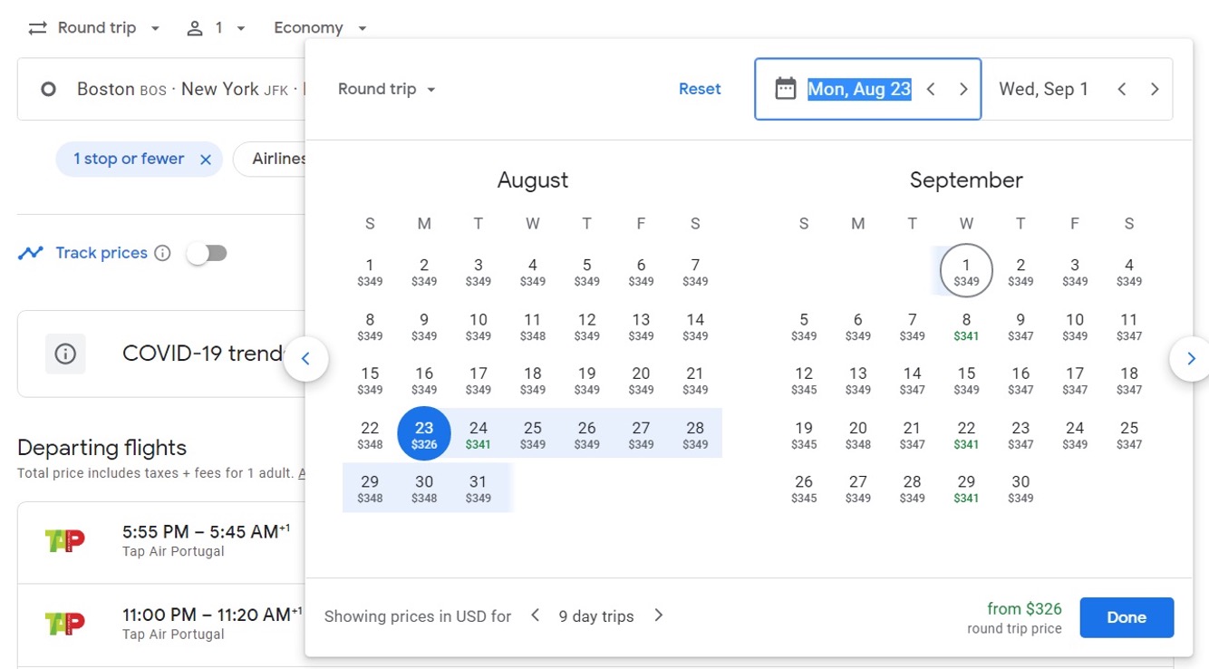Remove the '1 stop or fewer' filter

coord(206,160)
